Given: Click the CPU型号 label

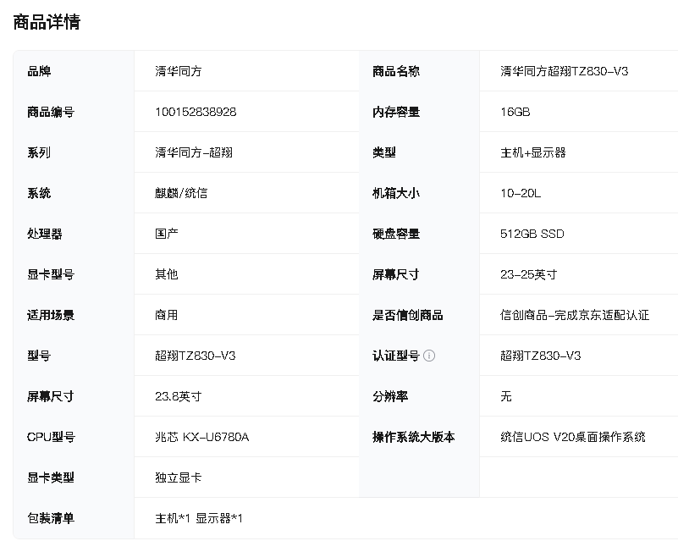Looking at the screenshot, I should tap(51, 437).
